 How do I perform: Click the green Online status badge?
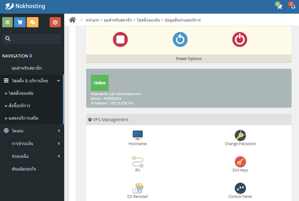(100, 83)
